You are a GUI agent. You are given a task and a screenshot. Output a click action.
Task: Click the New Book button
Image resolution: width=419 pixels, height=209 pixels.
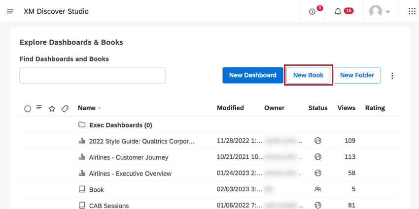(x=308, y=75)
